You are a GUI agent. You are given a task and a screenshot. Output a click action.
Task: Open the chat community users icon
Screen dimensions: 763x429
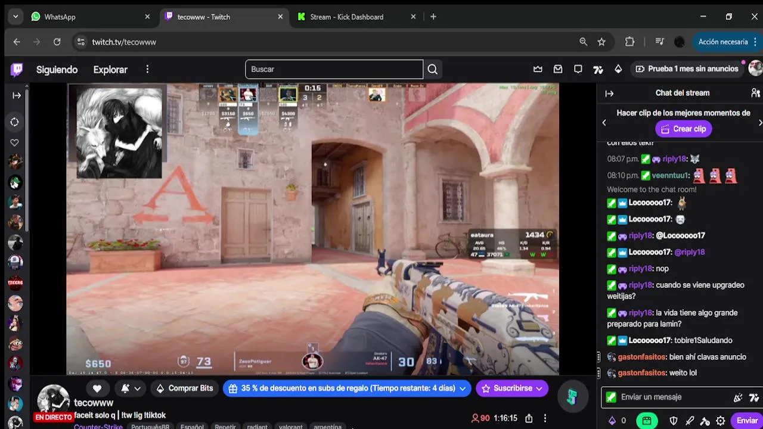point(755,93)
